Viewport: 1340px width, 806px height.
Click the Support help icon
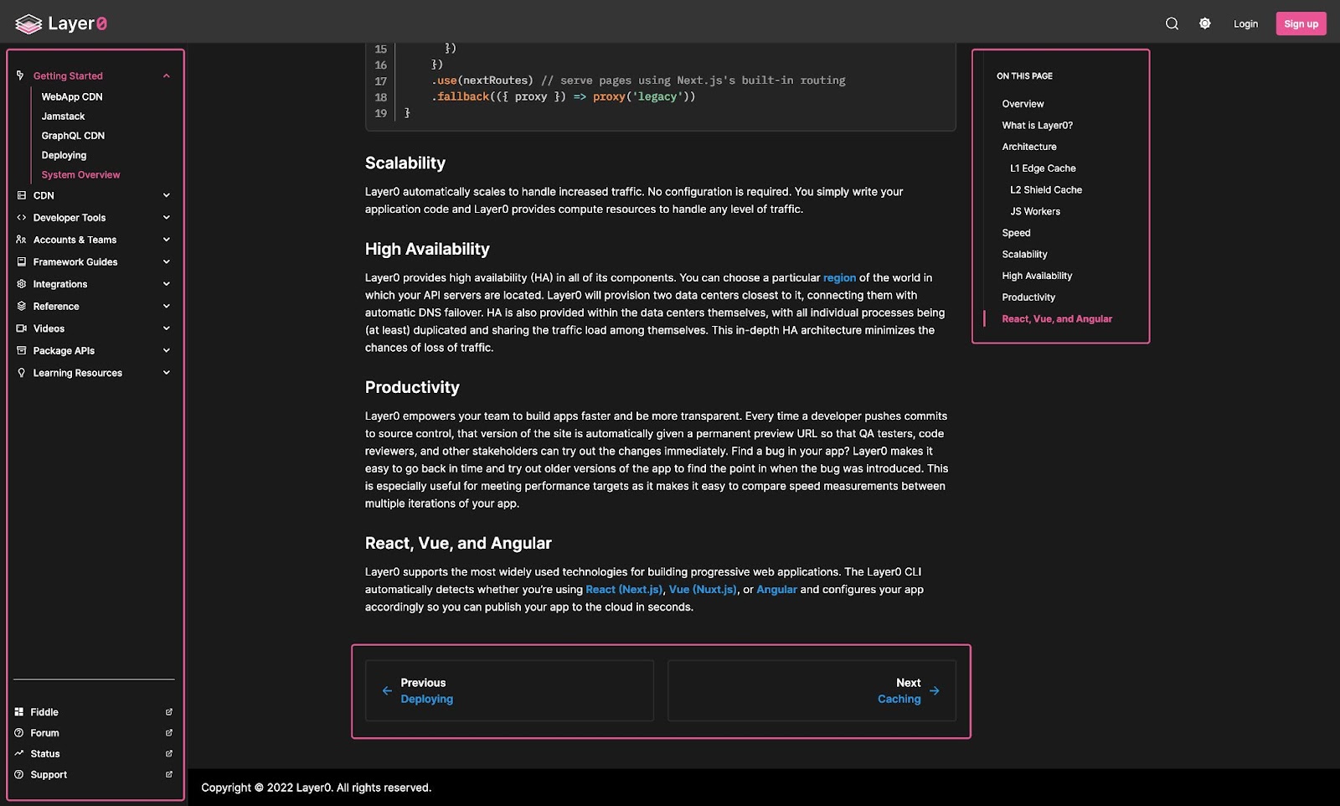pos(18,775)
